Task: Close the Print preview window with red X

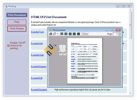Action: coord(118,30)
